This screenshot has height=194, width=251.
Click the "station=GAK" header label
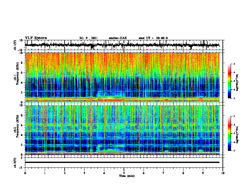point(118,38)
